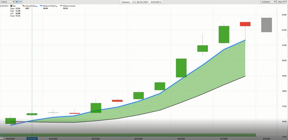
Task: Click the 22.60 price axis label
Action: point(283,30)
